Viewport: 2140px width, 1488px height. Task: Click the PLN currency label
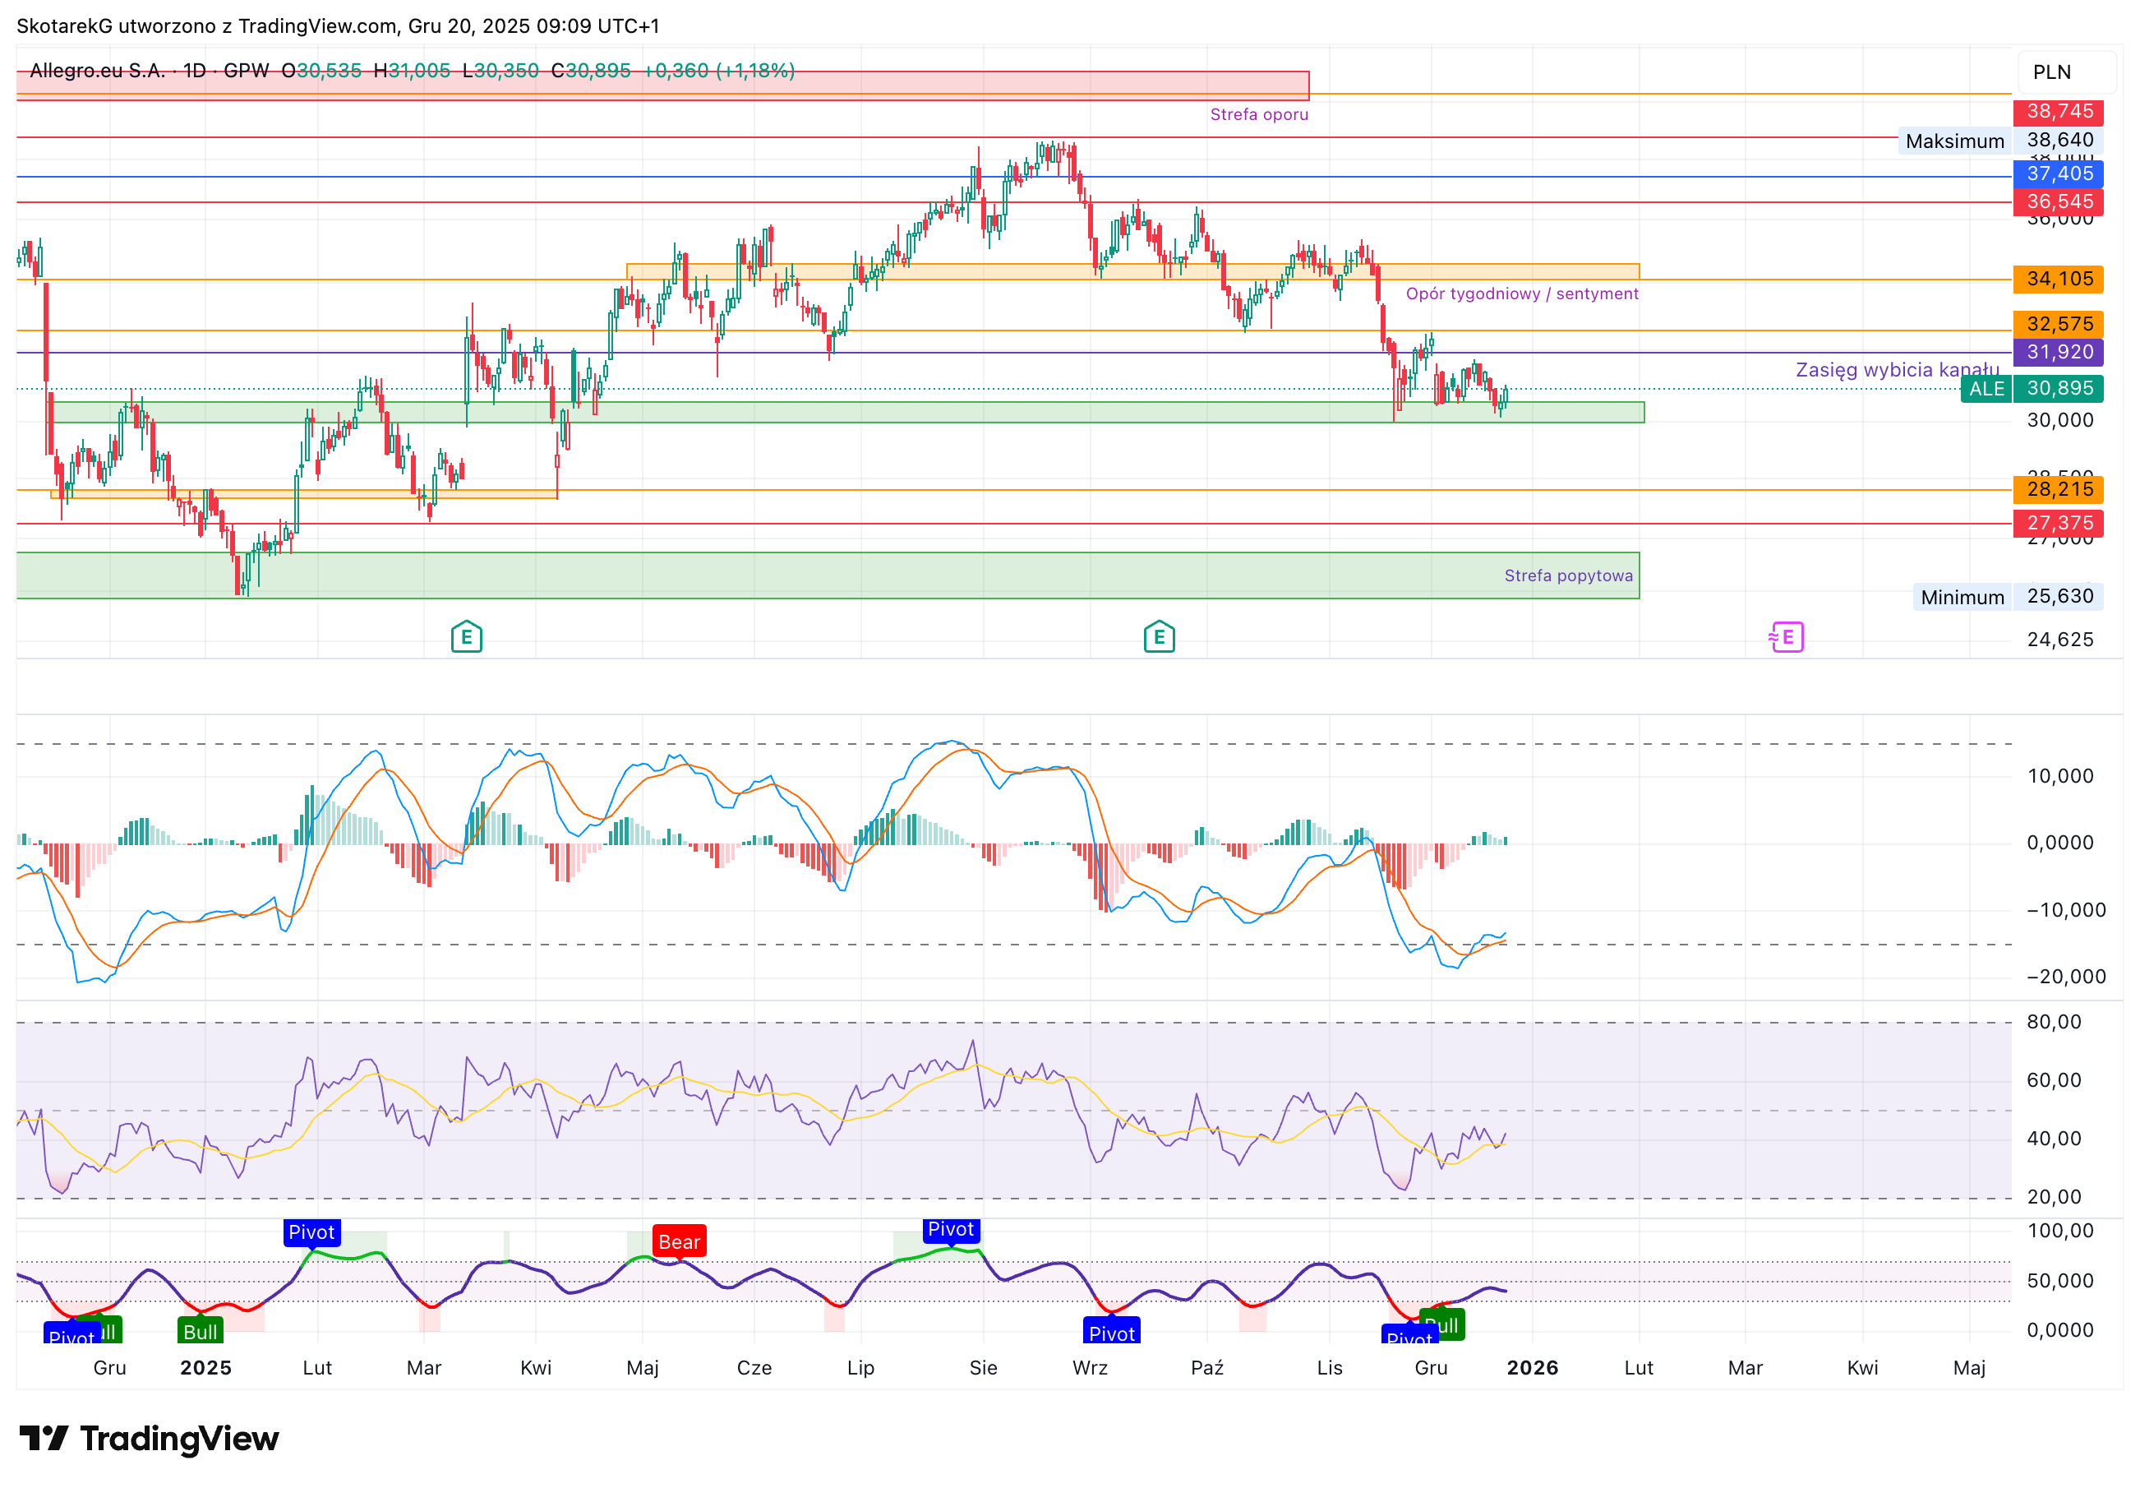click(2051, 72)
